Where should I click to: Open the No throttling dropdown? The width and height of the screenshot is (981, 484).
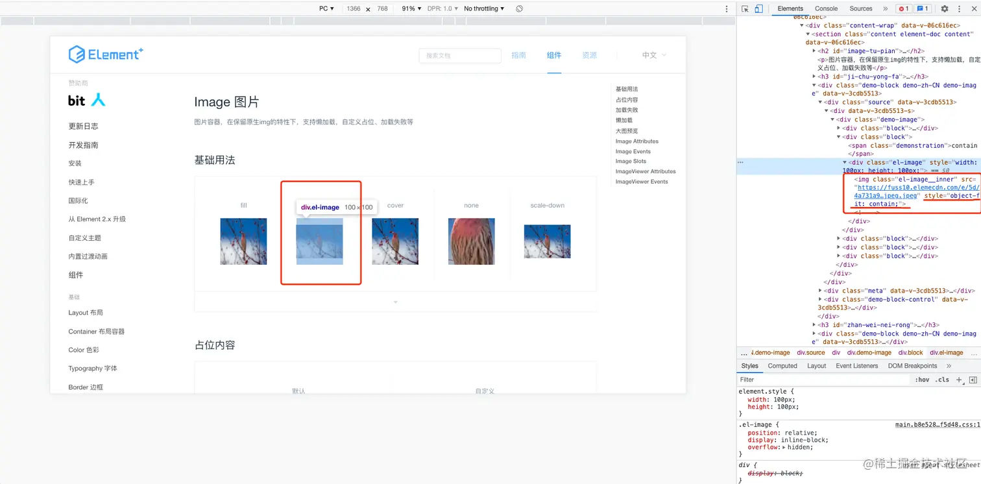[484, 8]
